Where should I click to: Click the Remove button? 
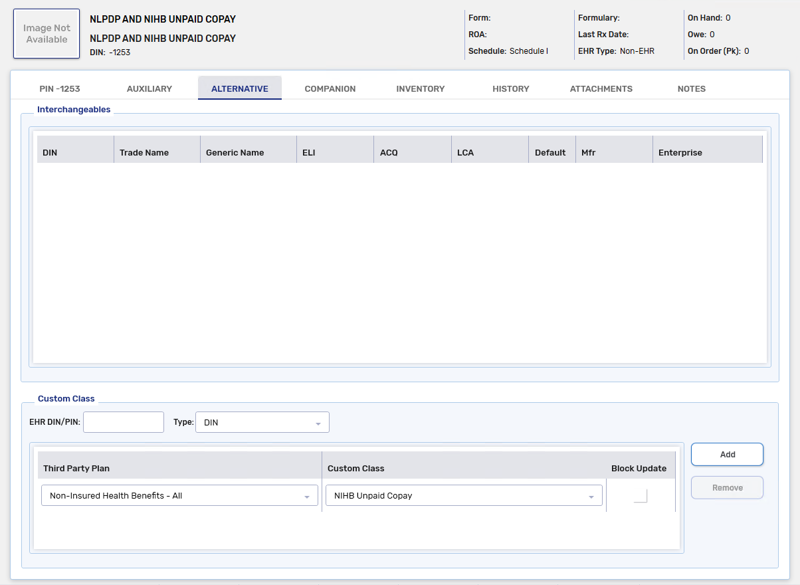click(728, 488)
